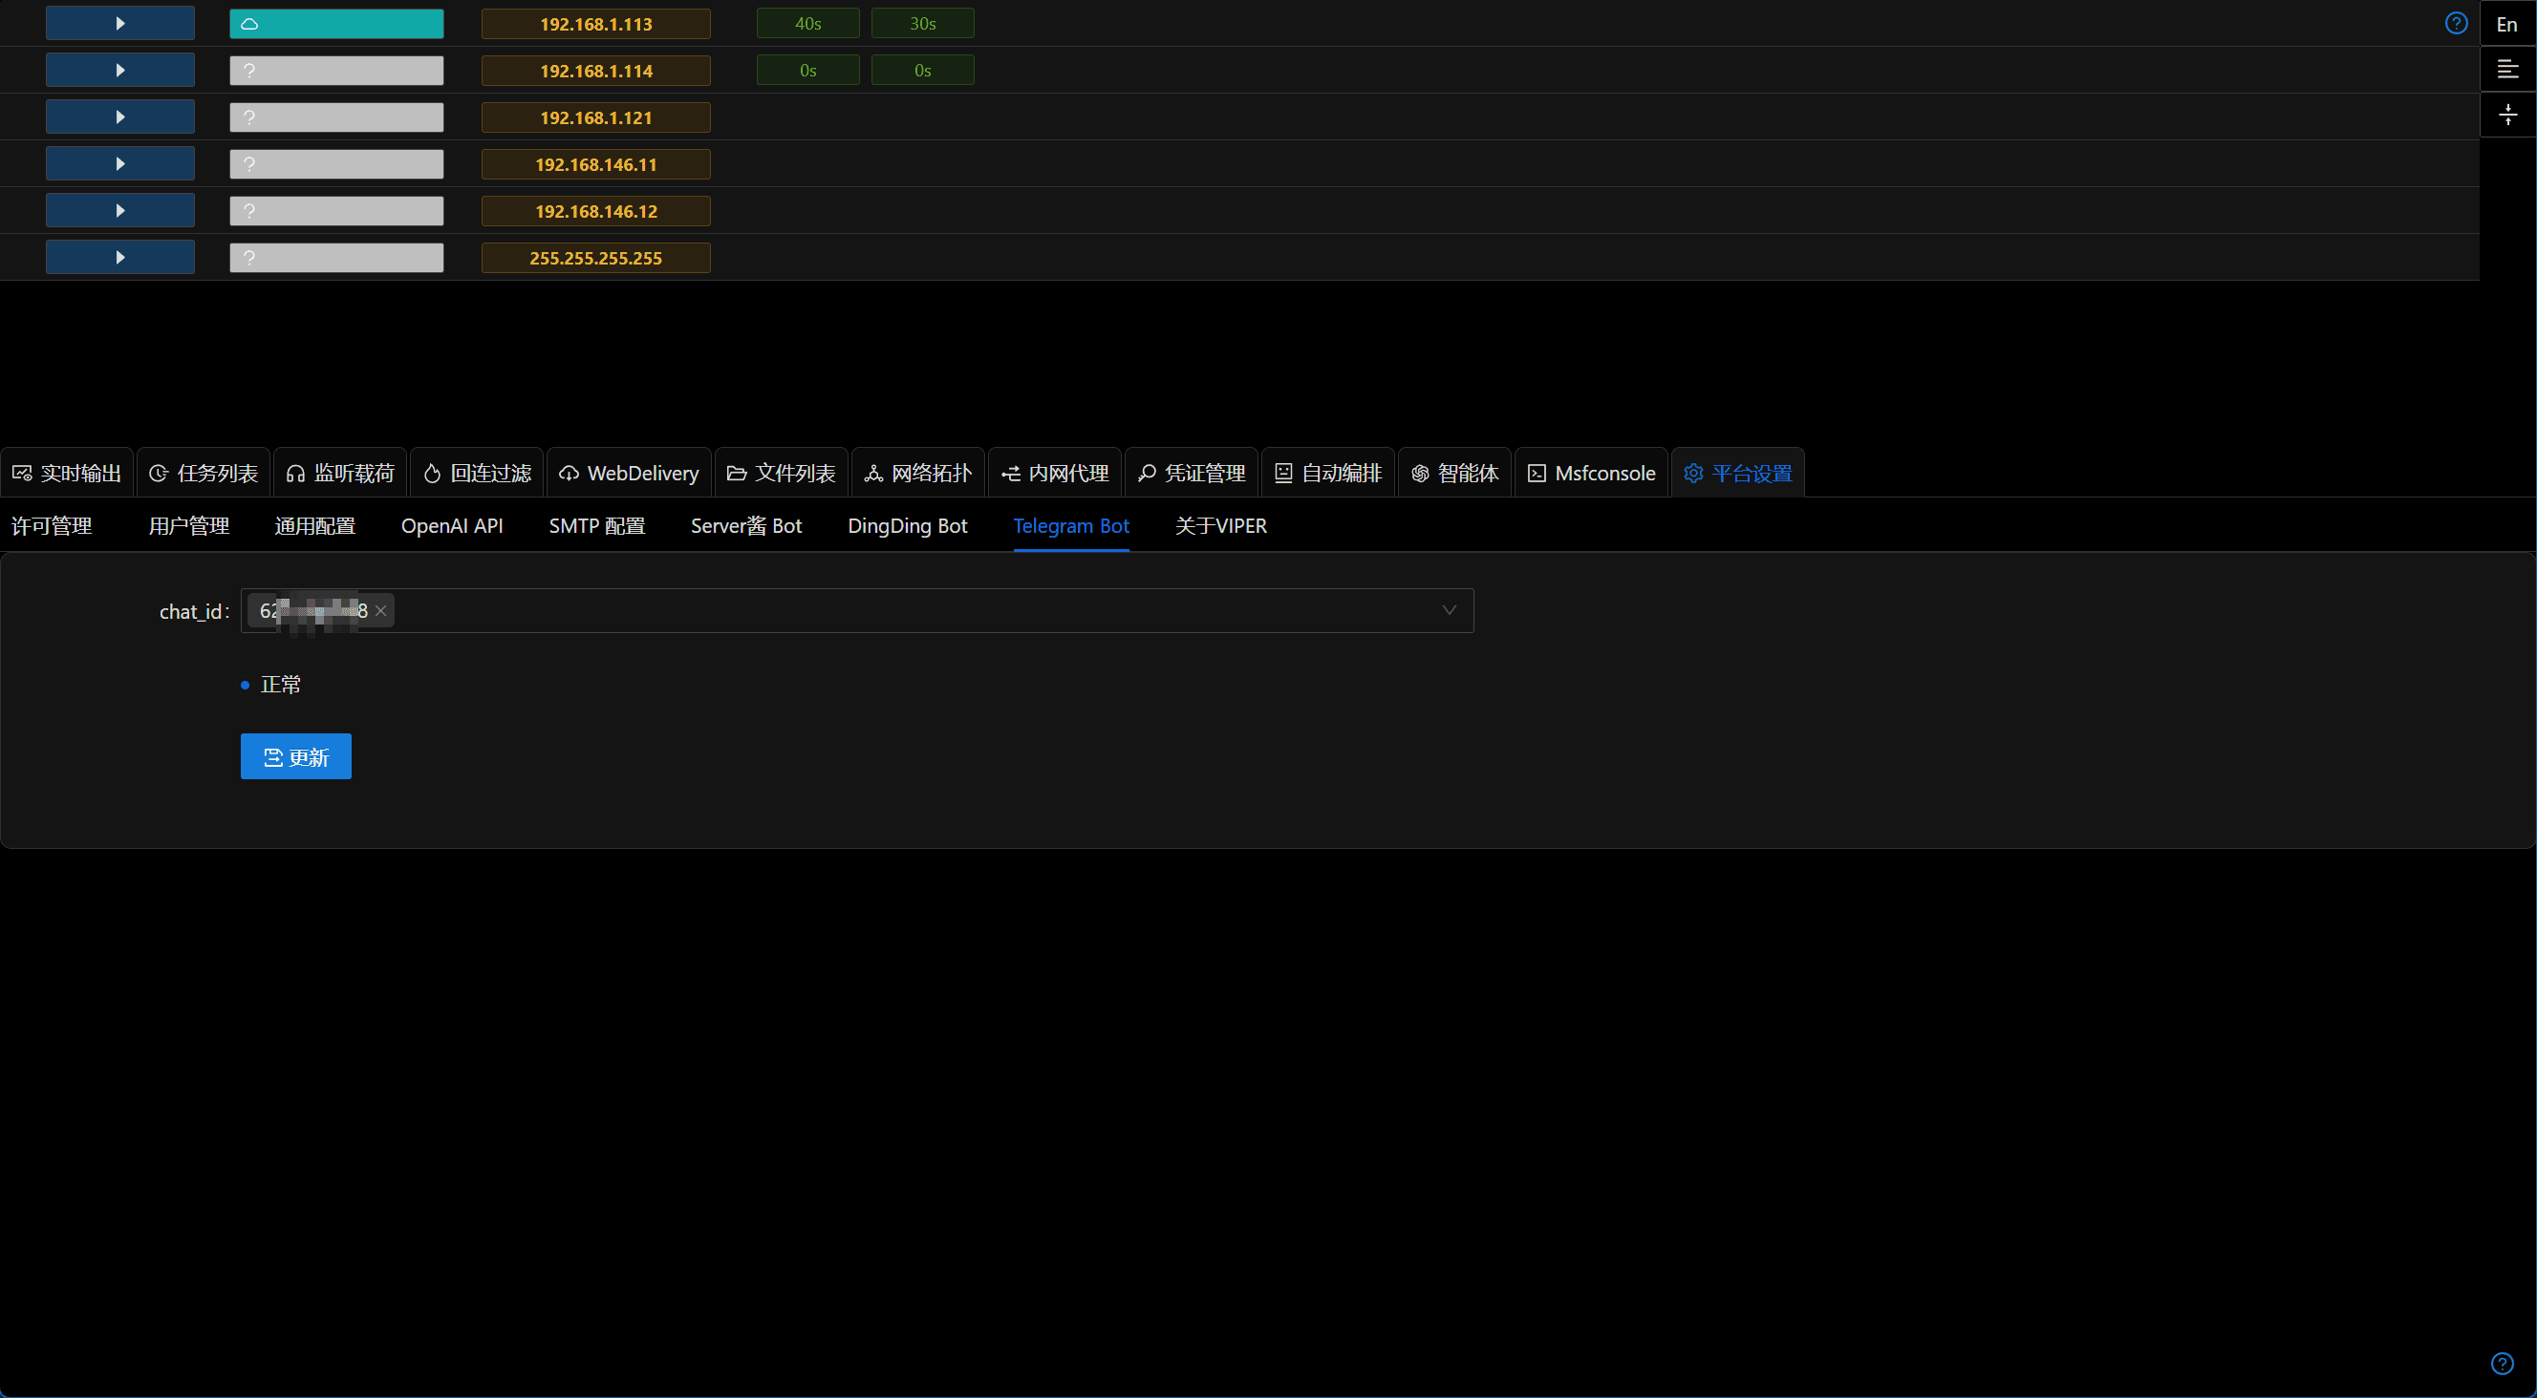
Task: Click the unknown tag of host 255.255.255.255
Action: click(x=336, y=257)
